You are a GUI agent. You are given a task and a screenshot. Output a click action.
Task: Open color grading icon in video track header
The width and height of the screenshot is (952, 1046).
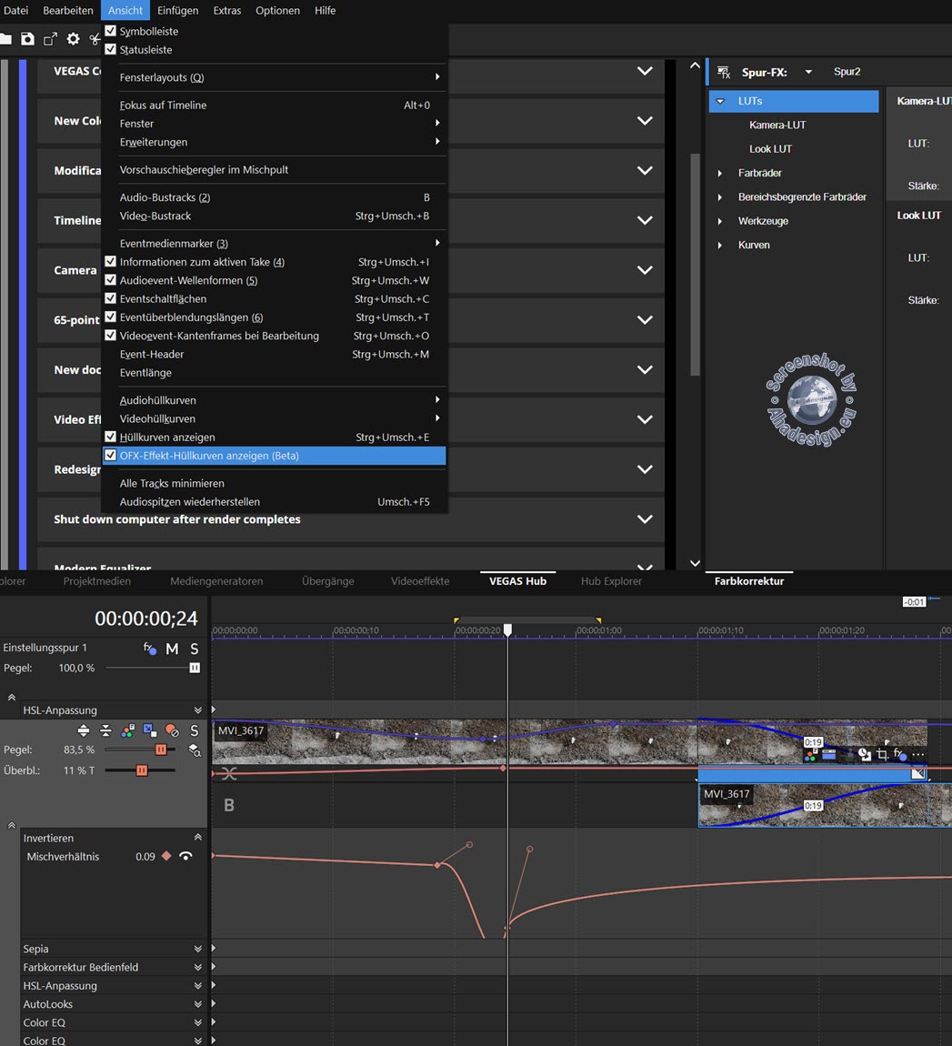point(127,731)
